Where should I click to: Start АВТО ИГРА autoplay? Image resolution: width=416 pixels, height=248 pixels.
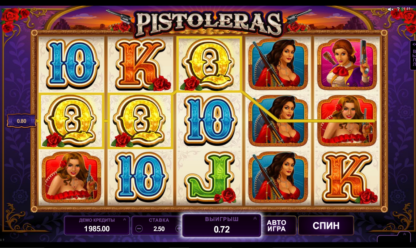coord(276,226)
